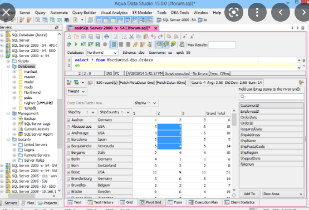Open the Query menu

(x=40, y=13)
